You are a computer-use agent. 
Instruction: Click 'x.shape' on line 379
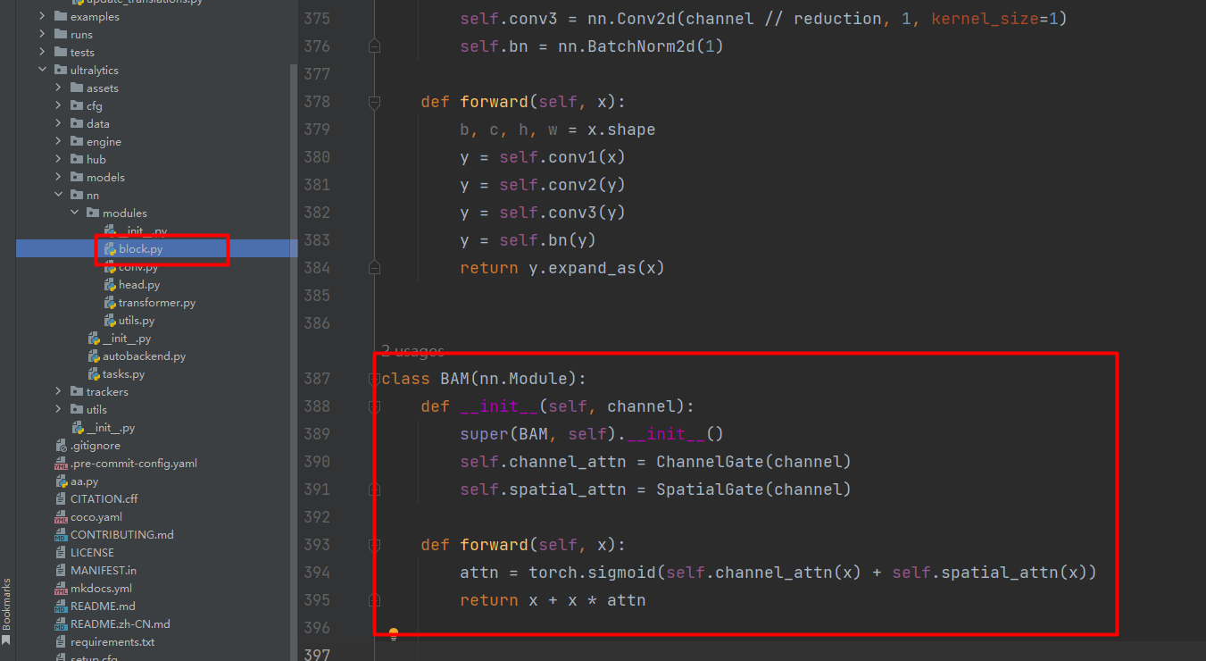621,130
